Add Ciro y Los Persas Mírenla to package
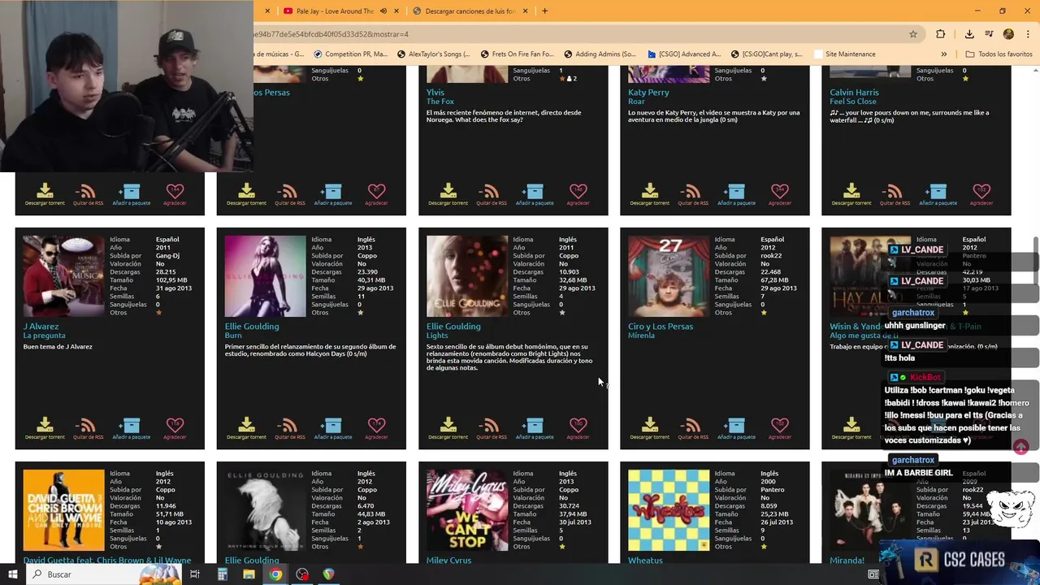Screen dimensions: 1040x585 click(735, 428)
